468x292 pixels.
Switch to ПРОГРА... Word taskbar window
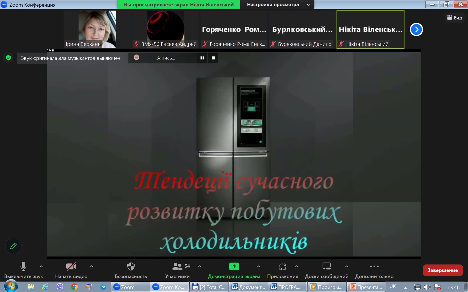[288, 287]
